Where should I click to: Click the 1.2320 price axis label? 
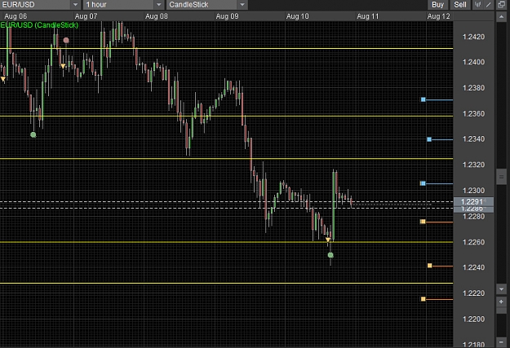tap(473, 165)
